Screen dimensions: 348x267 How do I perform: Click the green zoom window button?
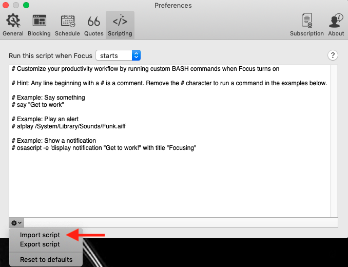(x=26, y=5)
